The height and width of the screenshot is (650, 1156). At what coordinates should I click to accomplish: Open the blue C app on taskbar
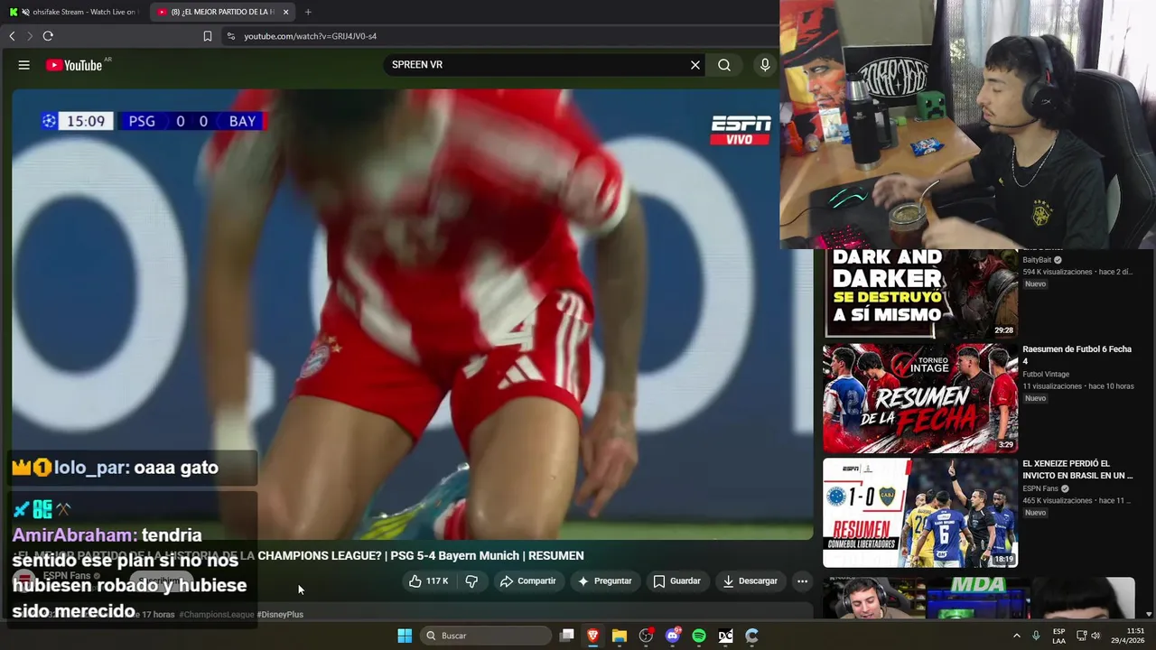[x=751, y=636]
